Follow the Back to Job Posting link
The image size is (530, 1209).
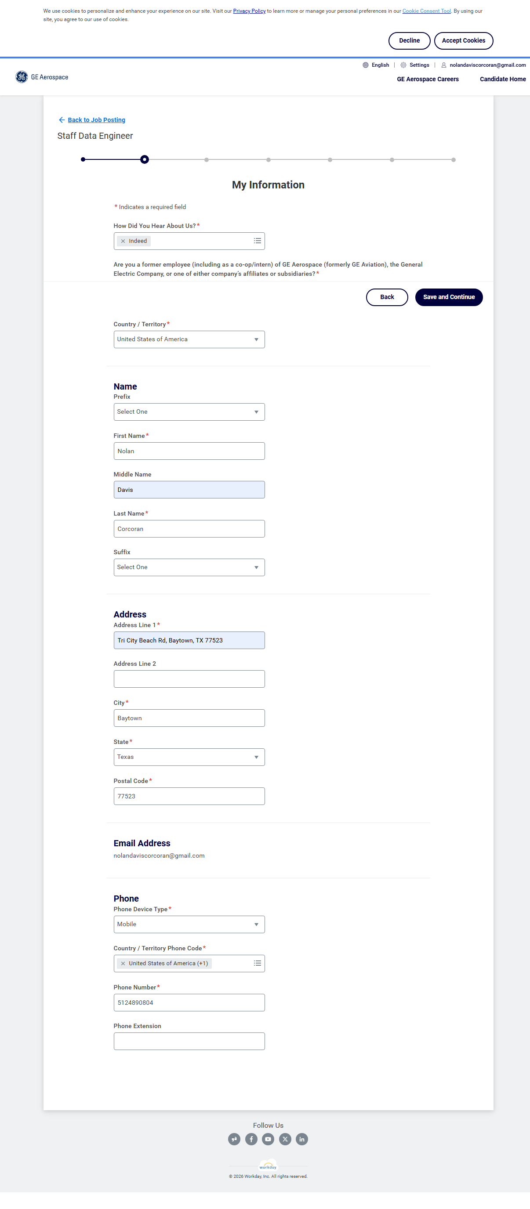click(x=96, y=120)
